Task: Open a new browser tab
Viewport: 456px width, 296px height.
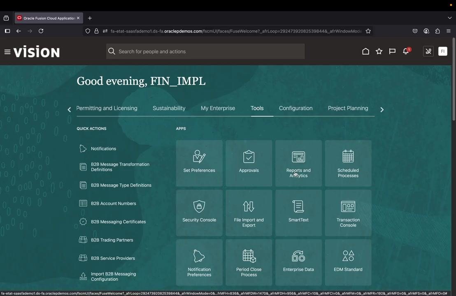Action: point(90,18)
